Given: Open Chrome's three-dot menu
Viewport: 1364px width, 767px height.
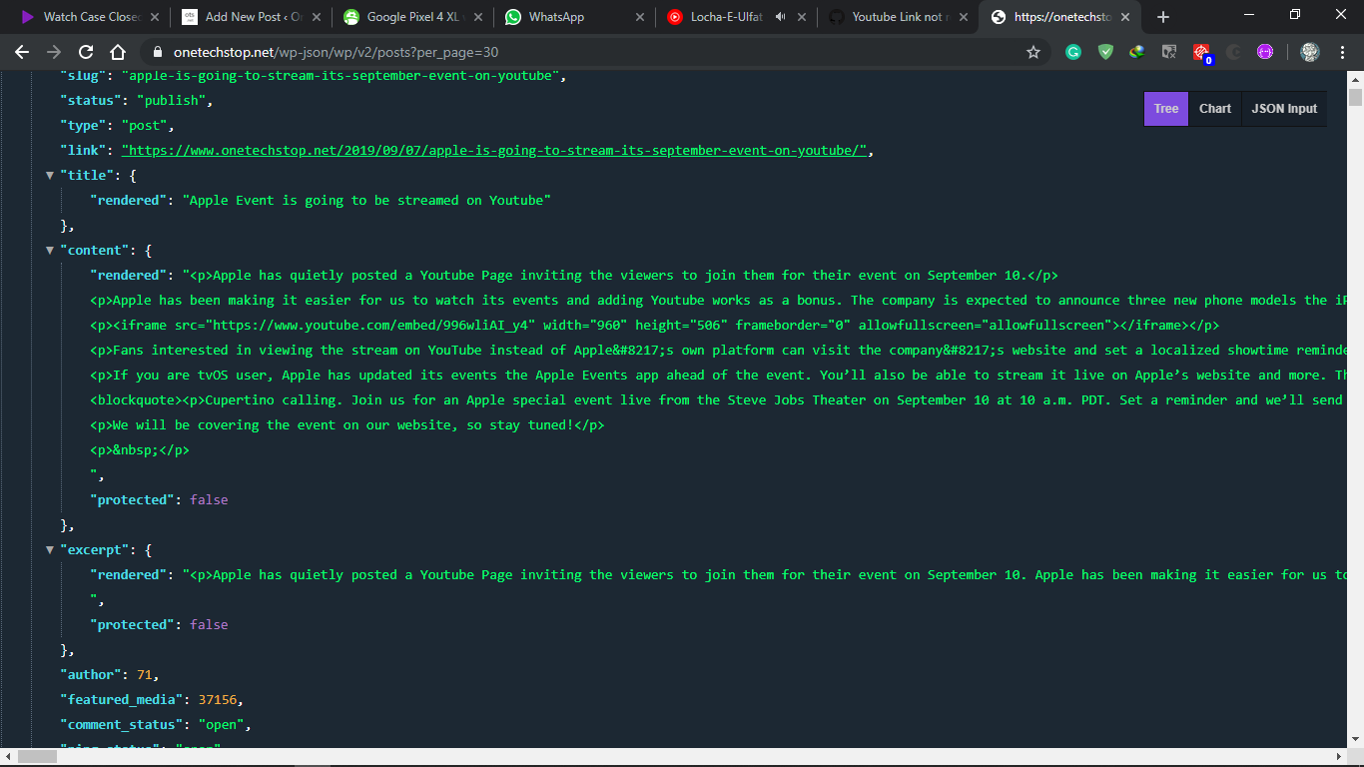Looking at the screenshot, I should (x=1343, y=51).
